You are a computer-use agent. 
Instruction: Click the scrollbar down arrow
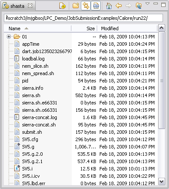click(162, 182)
